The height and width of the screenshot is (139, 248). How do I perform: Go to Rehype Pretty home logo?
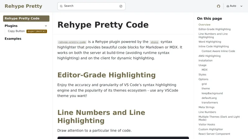23,6
